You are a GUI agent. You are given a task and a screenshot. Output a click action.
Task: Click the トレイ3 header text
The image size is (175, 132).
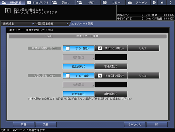(x=48, y=36)
